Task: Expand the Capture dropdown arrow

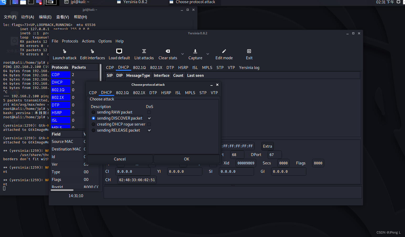Action: pos(208,54)
